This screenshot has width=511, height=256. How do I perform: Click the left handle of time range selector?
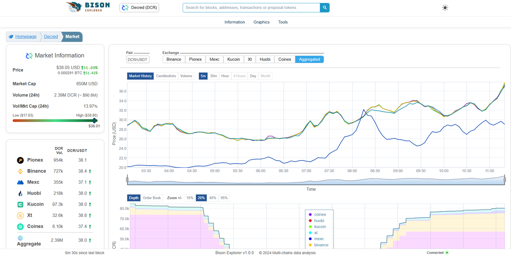pos(127,180)
